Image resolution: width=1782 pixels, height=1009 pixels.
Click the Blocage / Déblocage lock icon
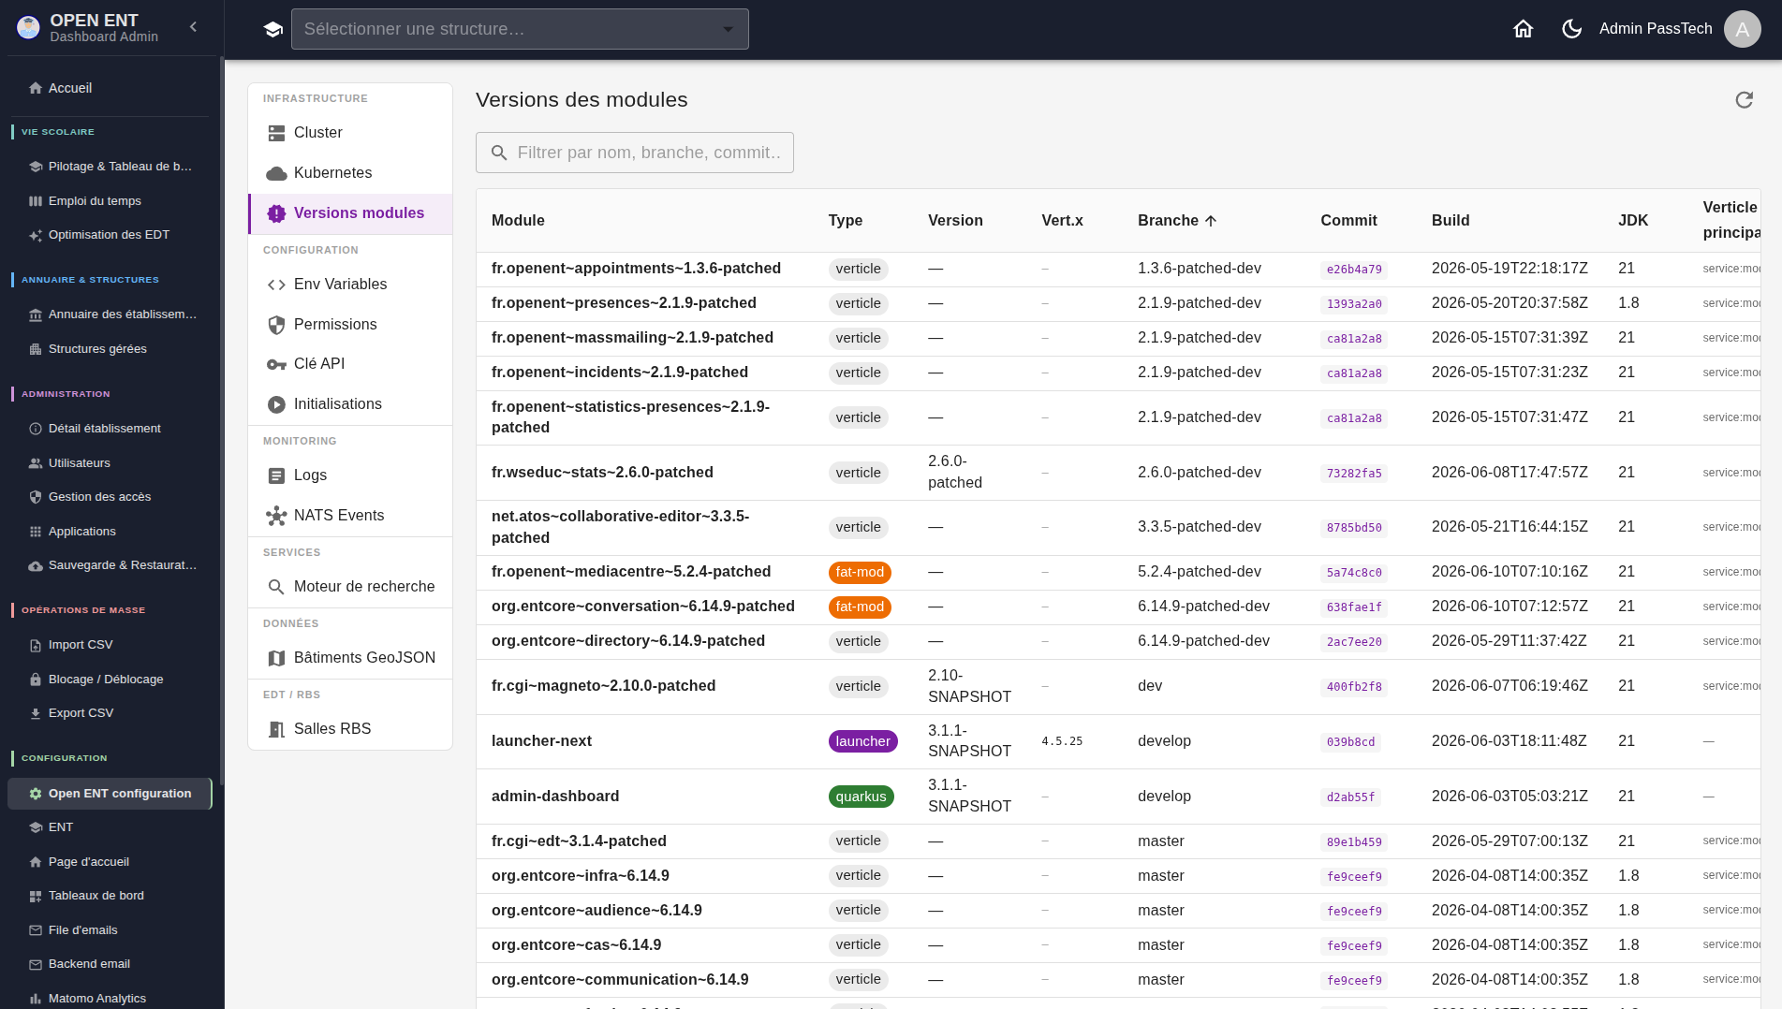36,680
